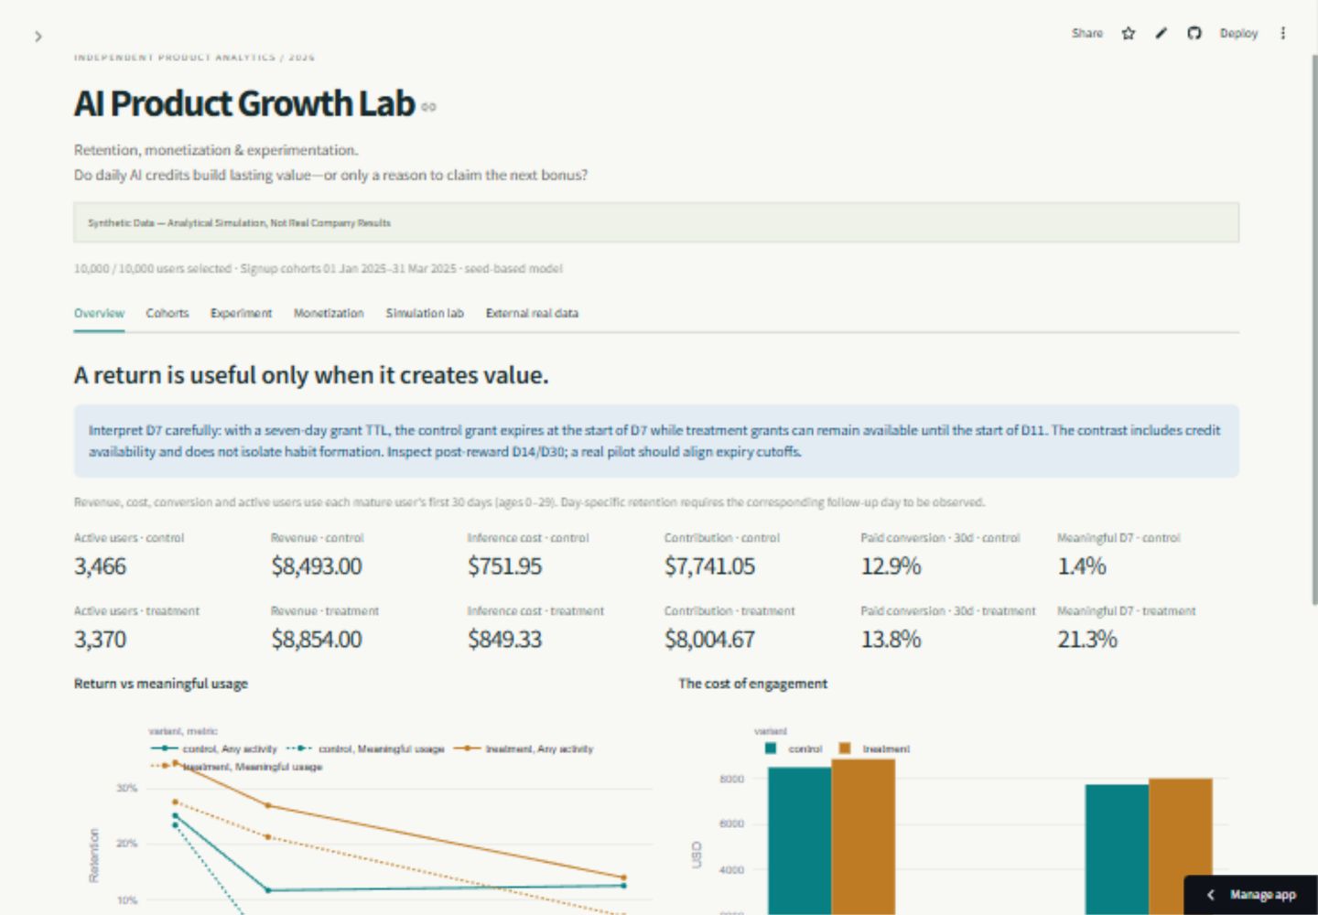Click the "Synthetic Data" notice banner text
Screen dimensions: 1318x915
click(239, 223)
